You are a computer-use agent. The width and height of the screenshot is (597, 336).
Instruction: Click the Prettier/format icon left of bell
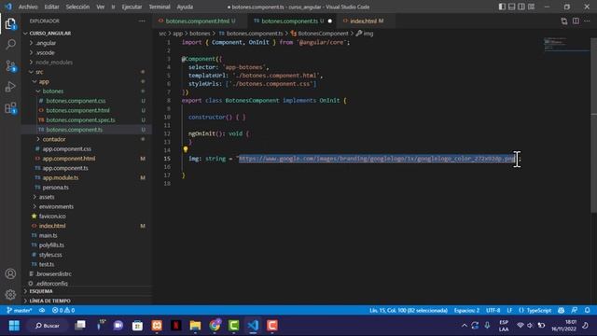562,311
